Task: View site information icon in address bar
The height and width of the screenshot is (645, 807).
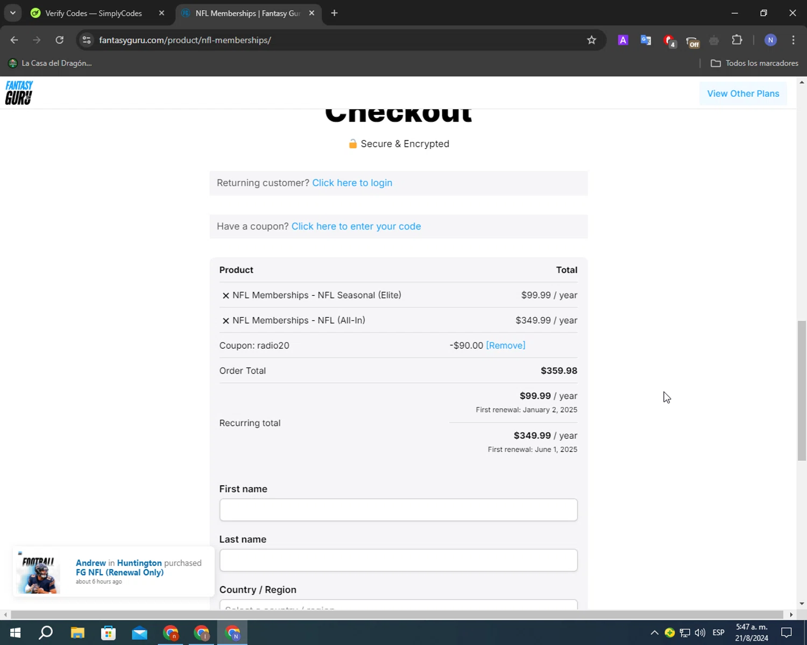Action: (87, 40)
